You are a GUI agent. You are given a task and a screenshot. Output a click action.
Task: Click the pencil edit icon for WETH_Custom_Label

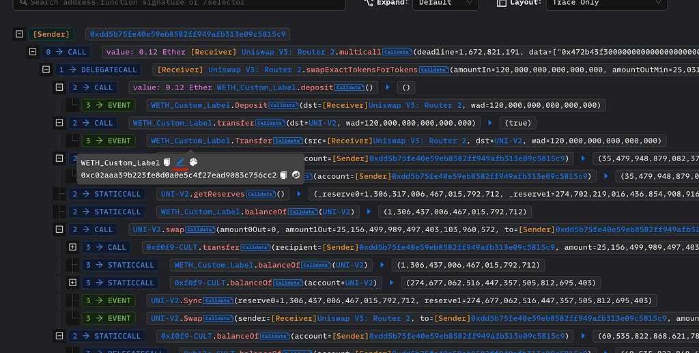point(180,163)
